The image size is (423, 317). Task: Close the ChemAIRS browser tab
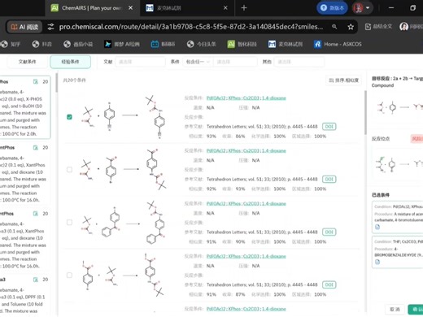pyautogui.click(x=130, y=8)
